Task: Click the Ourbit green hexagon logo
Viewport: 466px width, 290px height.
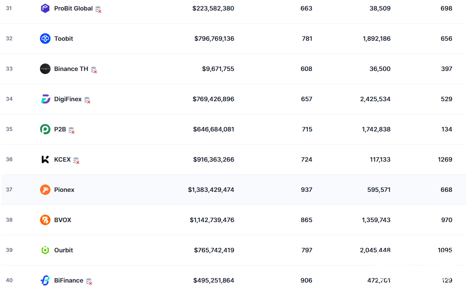Action: pyautogui.click(x=45, y=250)
